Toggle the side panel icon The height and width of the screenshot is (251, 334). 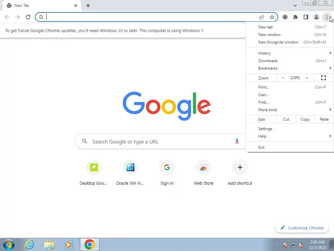point(306,17)
